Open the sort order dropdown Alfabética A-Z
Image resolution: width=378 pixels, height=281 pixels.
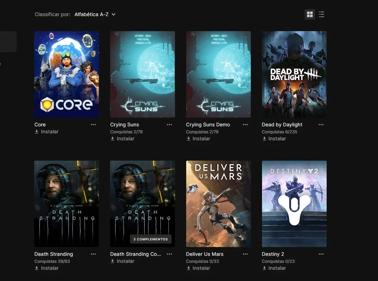coord(95,14)
